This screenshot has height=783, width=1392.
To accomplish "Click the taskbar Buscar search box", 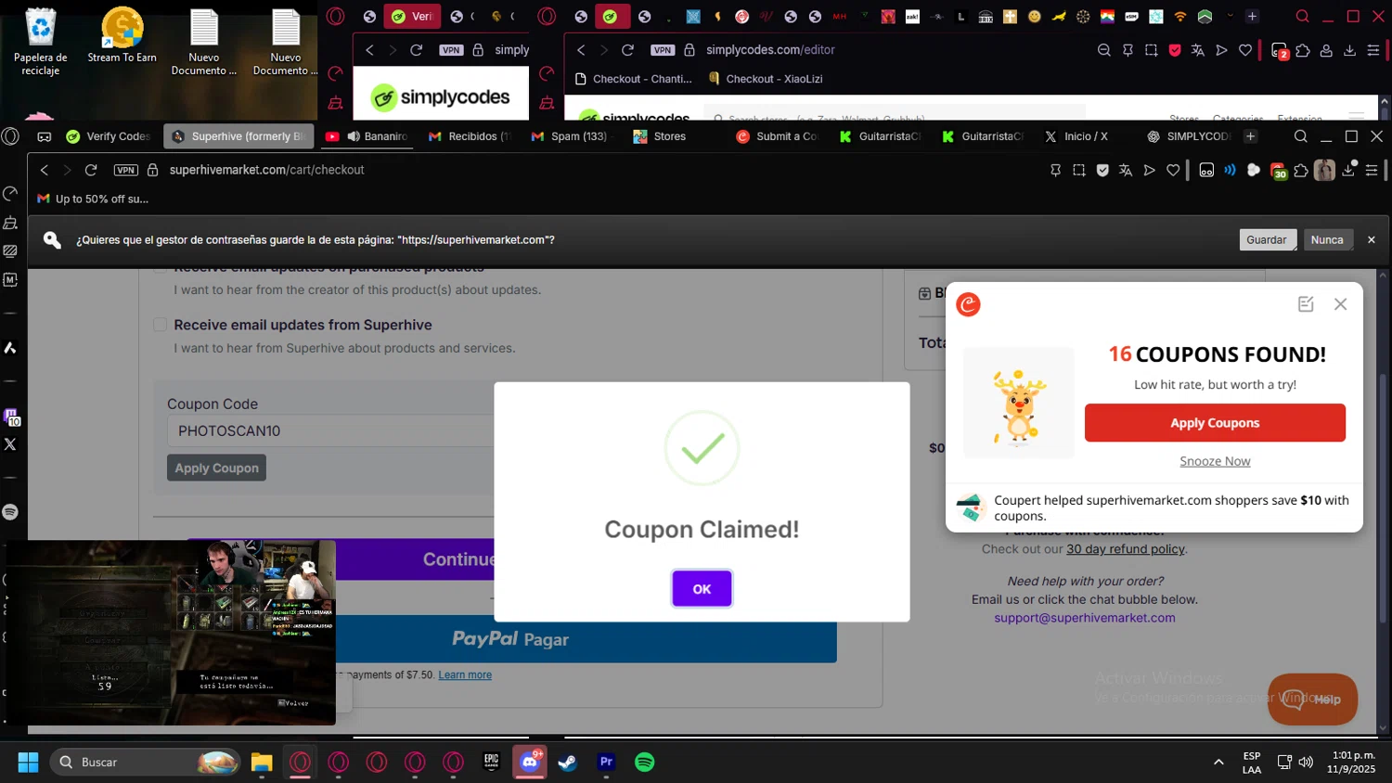I will tap(146, 762).
